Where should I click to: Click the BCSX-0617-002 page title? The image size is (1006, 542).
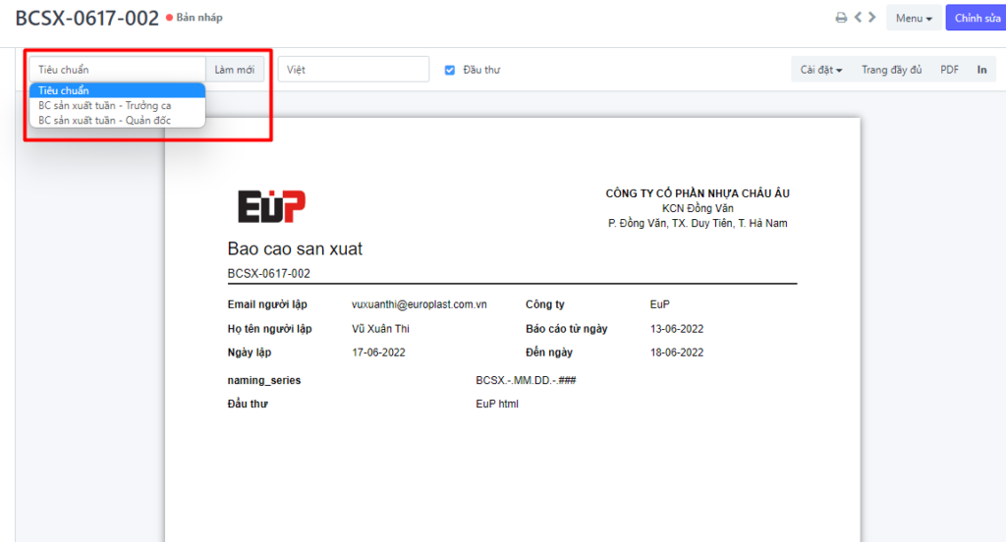click(86, 18)
